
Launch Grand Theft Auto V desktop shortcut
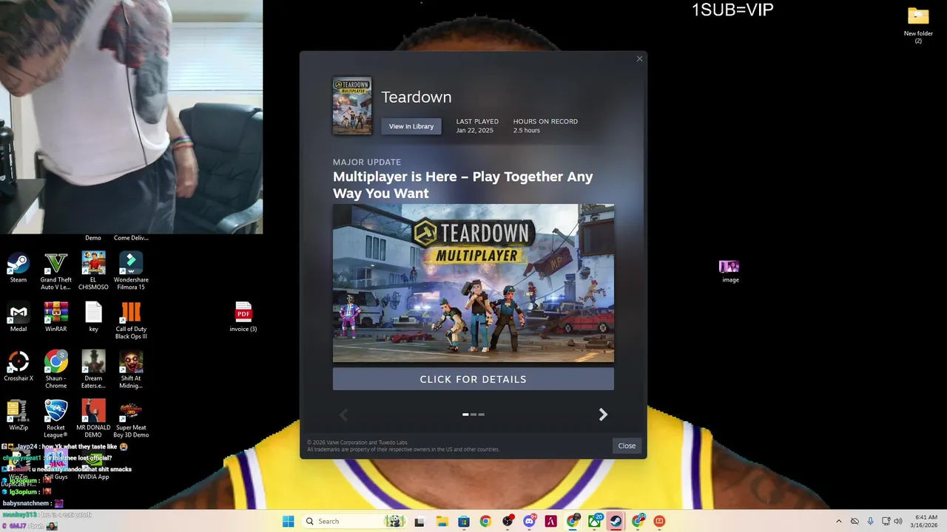coord(55,271)
